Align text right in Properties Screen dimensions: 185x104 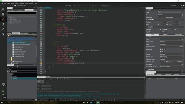click(x=165, y=49)
